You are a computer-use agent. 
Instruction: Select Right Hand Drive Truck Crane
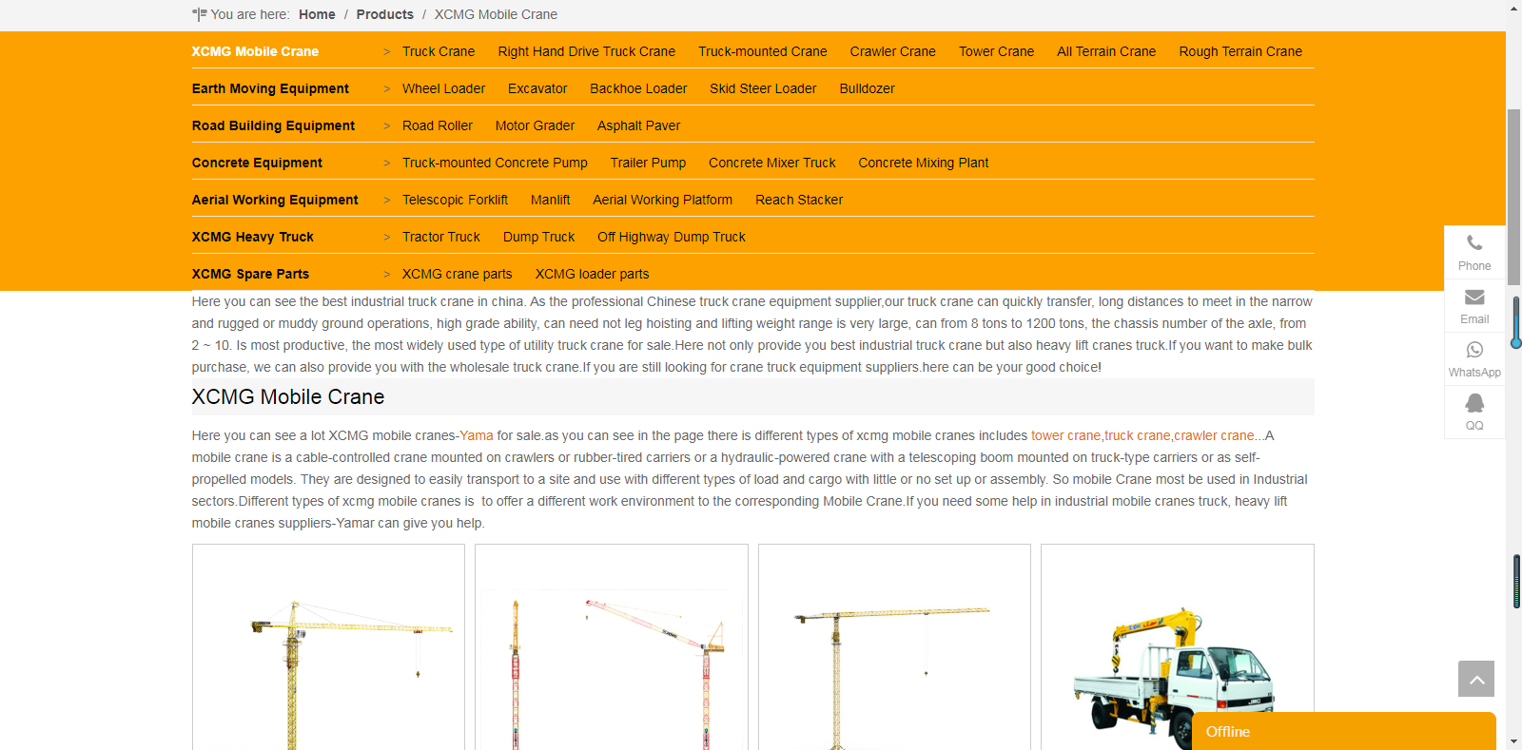point(587,51)
